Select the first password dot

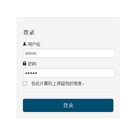[26, 73]
